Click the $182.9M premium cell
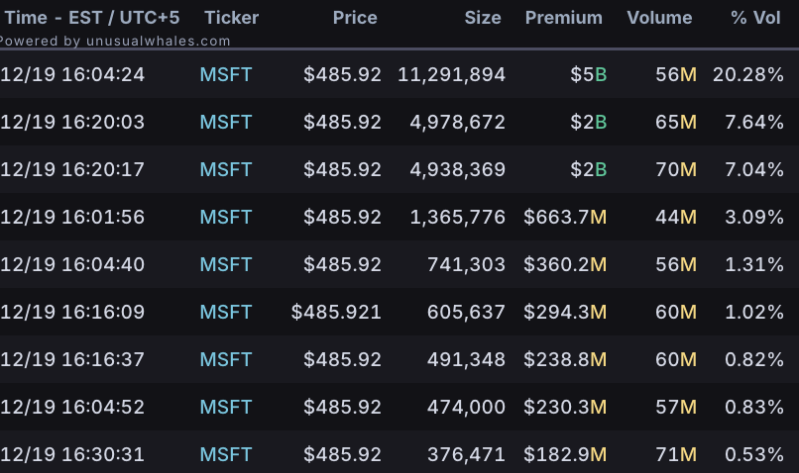 pyautogui.click(x=565, y=454)
